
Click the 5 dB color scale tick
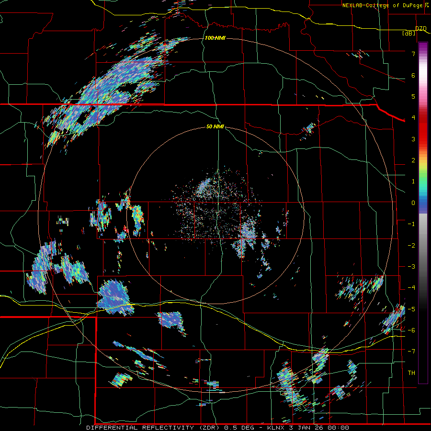click(413, 96)
